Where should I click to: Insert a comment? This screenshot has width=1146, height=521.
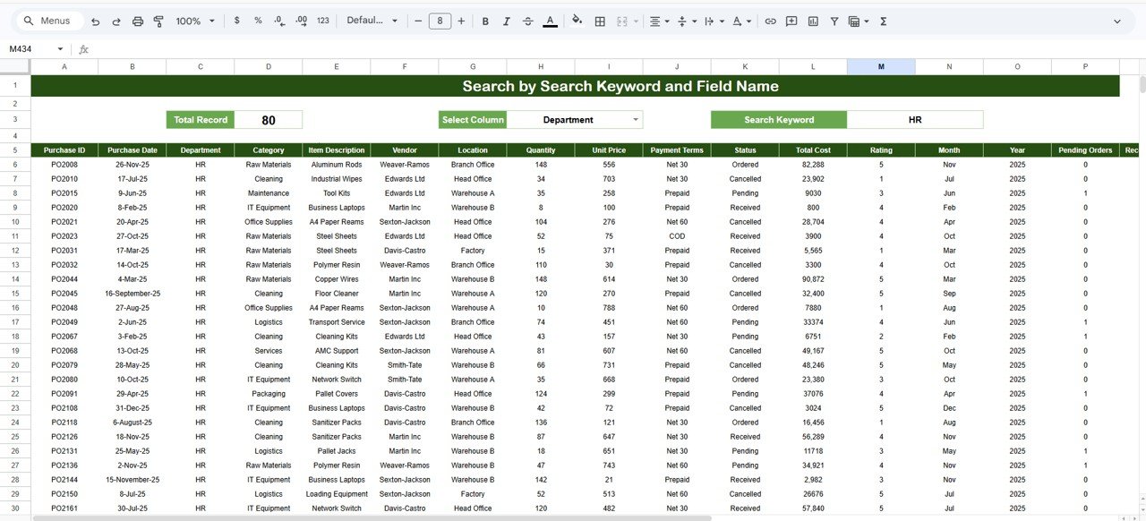[791, 21]
